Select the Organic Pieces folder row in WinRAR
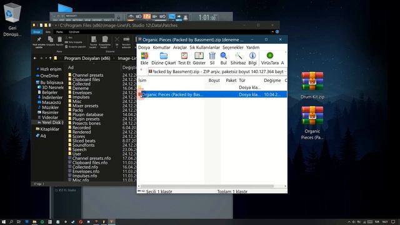The image size is (400, 225). click(212, 94)
